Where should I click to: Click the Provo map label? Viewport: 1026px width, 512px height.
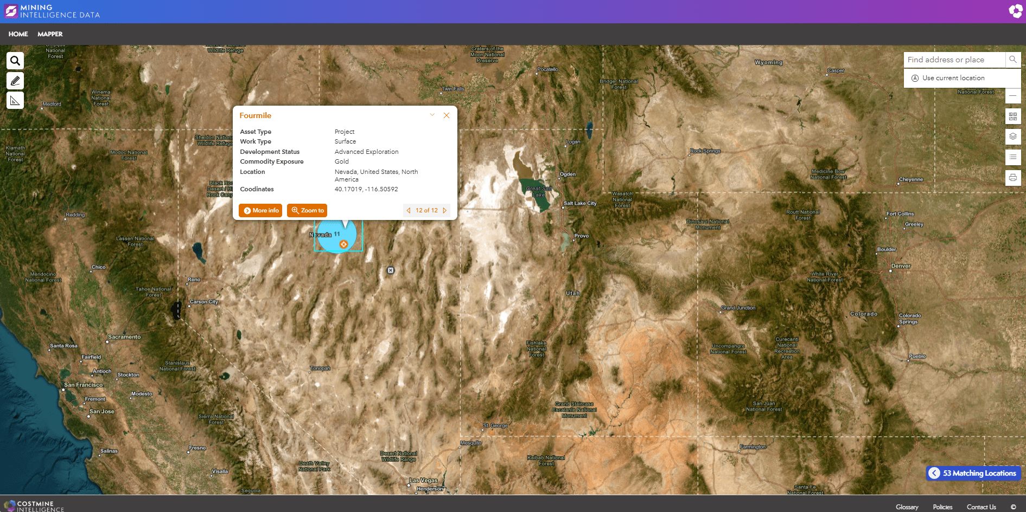582,236
